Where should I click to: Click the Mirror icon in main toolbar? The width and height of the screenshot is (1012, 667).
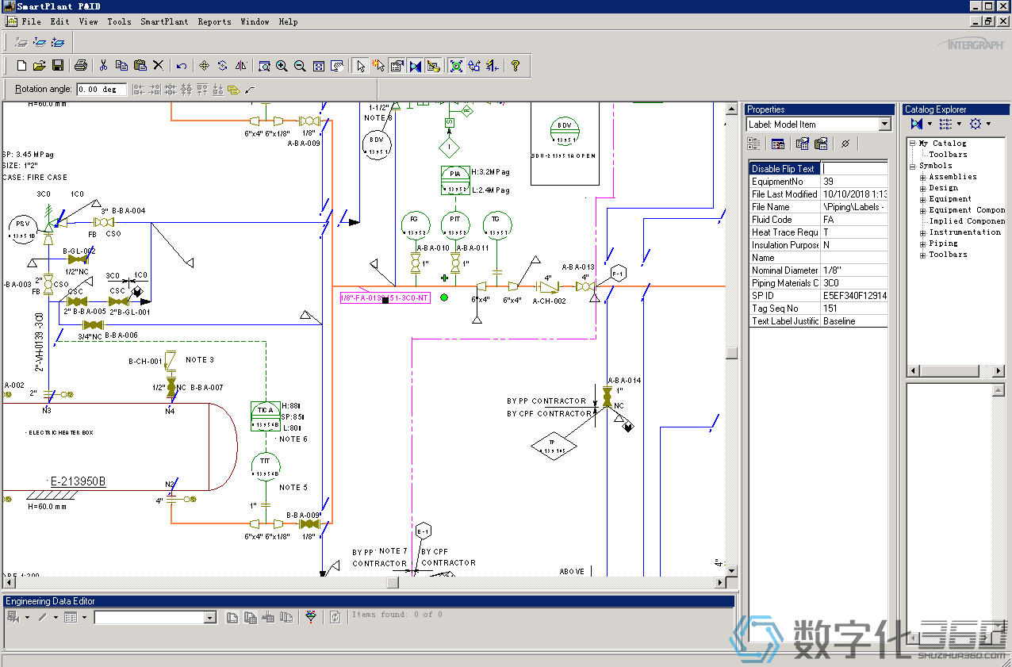(x=241, y=66)
